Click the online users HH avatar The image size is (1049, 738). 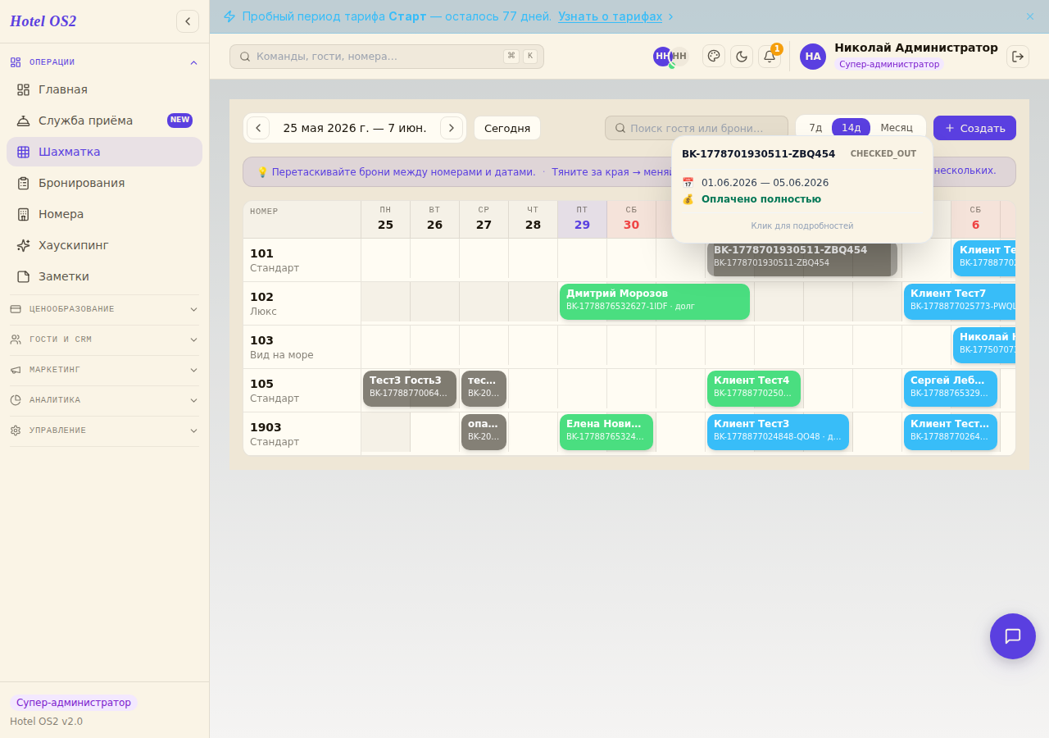tap(662, 57)
